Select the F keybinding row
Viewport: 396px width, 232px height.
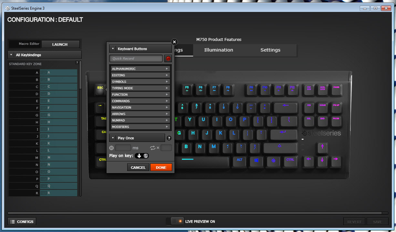click(x=43, y=108)
